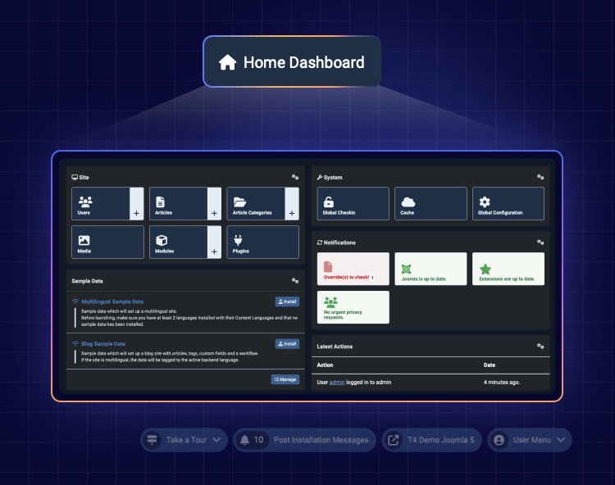Click the '4 minutes ago.' date cell
The width and height of the screenshot is (615, 485).
502,383
